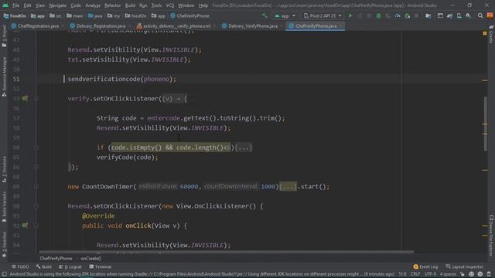Open Search Everywhere magnifier icon
The width and height of the screenshot is (495, 278).
tap(480, 15)
